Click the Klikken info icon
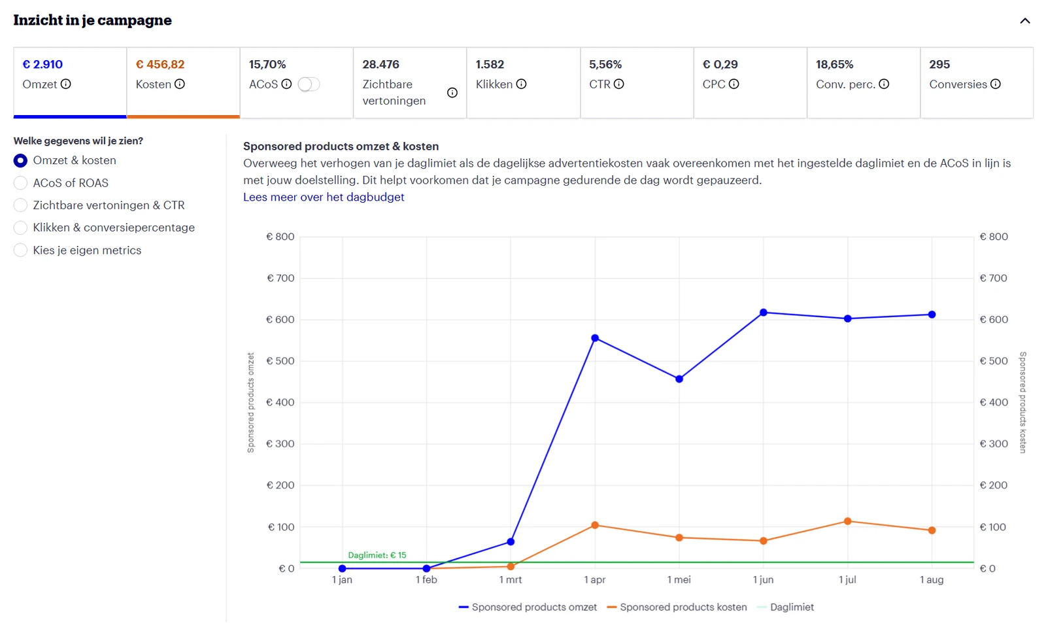Viewport: 1046px width, 635px height. 521,84
